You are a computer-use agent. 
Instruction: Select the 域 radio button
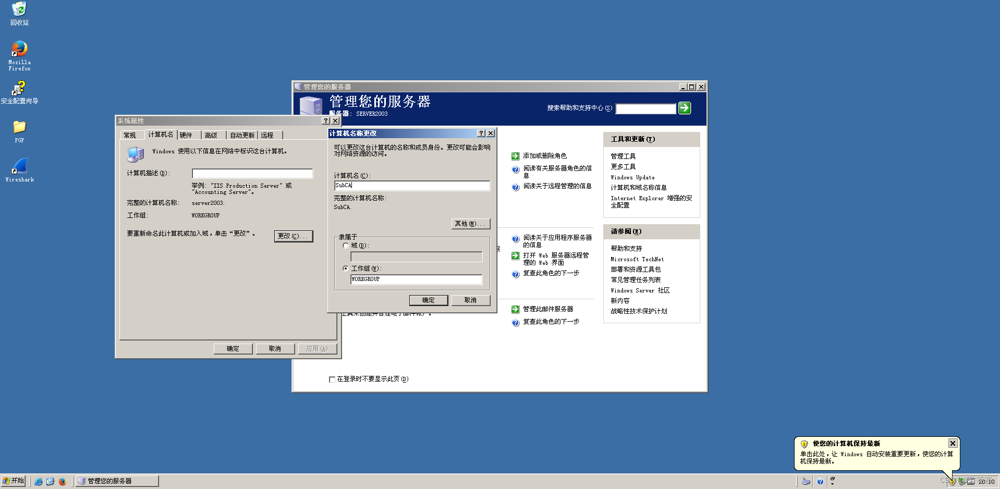click(345, 246)
